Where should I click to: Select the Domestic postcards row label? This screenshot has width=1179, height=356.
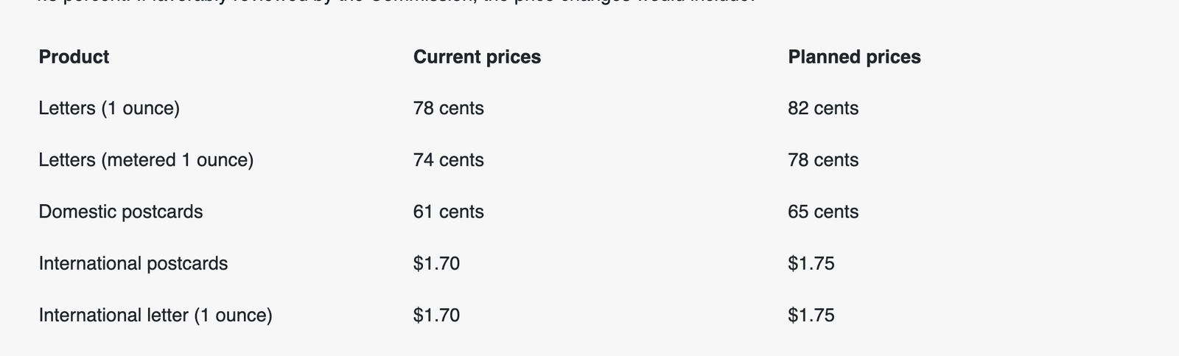point(120,212)
